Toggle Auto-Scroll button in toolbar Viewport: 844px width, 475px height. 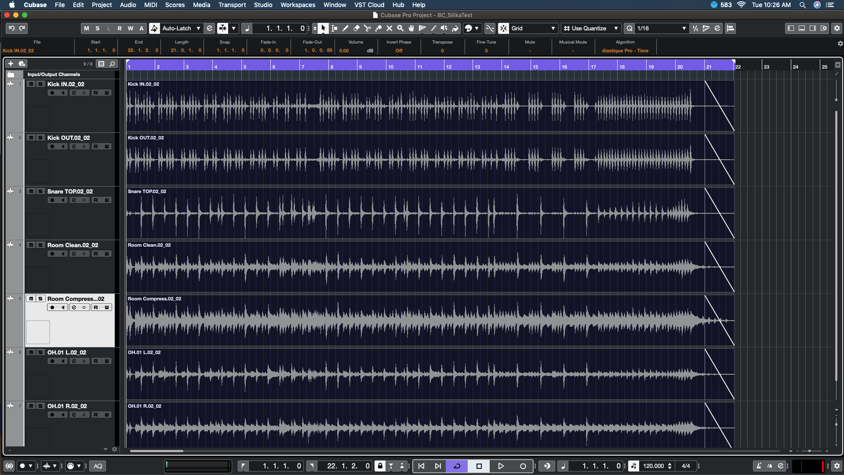pyautogui.click(x=223, y=28)
